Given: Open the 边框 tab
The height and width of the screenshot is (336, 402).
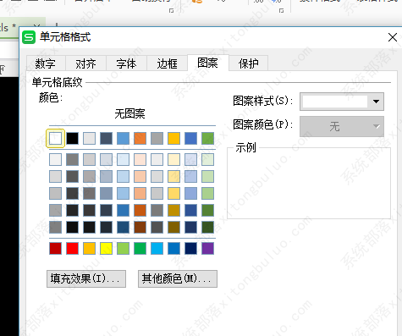Looking at the screenshot, I should click(167, 63).
